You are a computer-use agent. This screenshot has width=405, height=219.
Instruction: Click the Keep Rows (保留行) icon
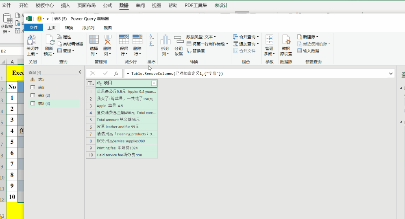click(124, 39)
